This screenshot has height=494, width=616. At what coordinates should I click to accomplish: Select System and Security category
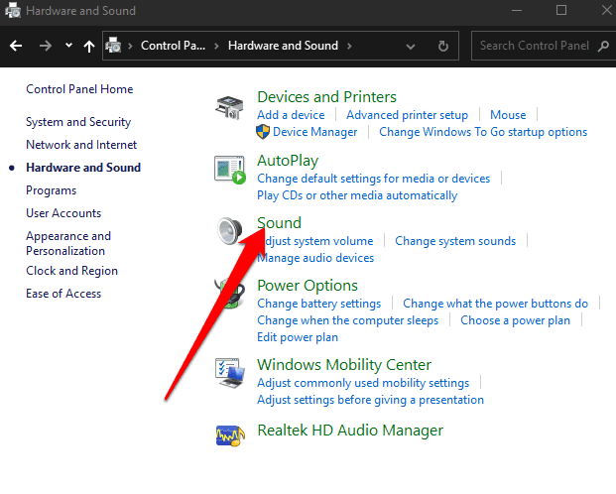78,122
